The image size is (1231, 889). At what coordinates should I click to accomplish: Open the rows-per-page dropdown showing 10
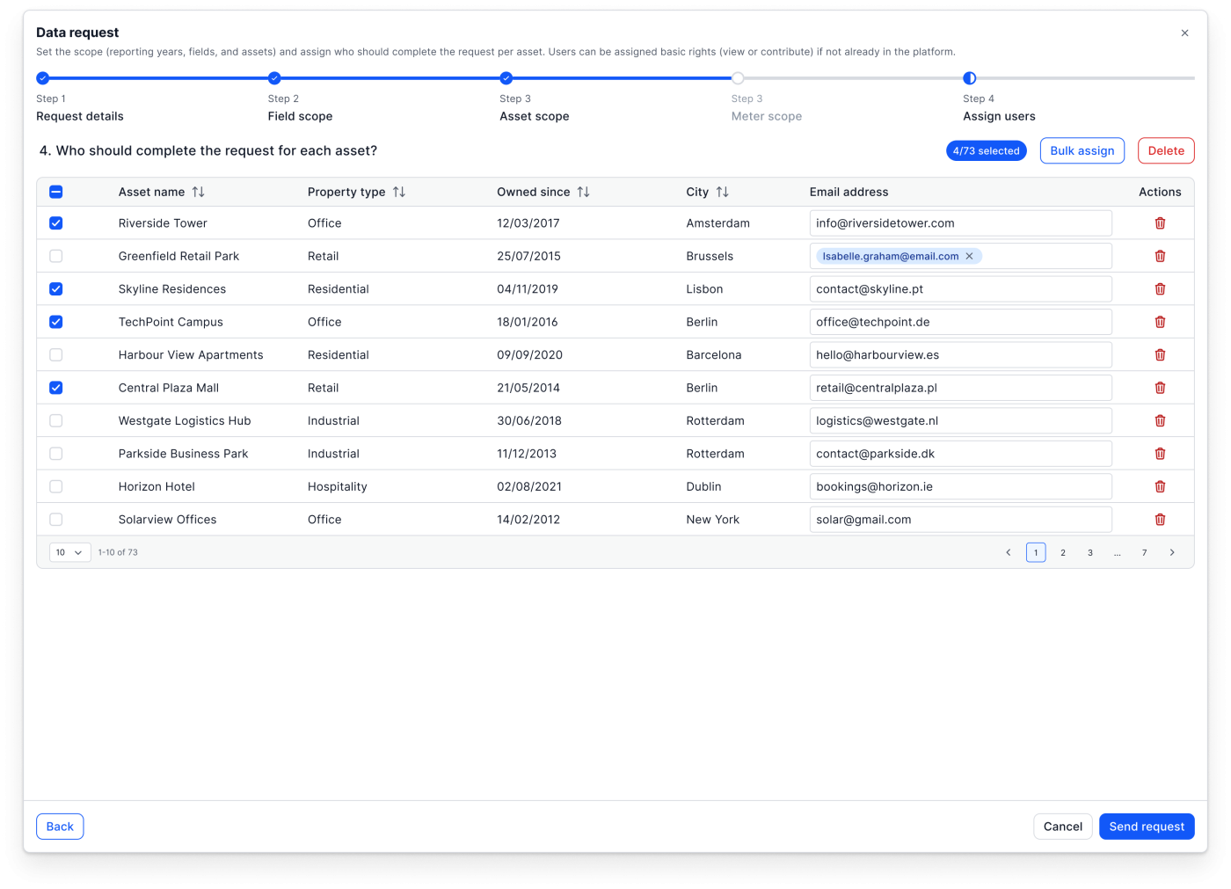click(69, 552)
